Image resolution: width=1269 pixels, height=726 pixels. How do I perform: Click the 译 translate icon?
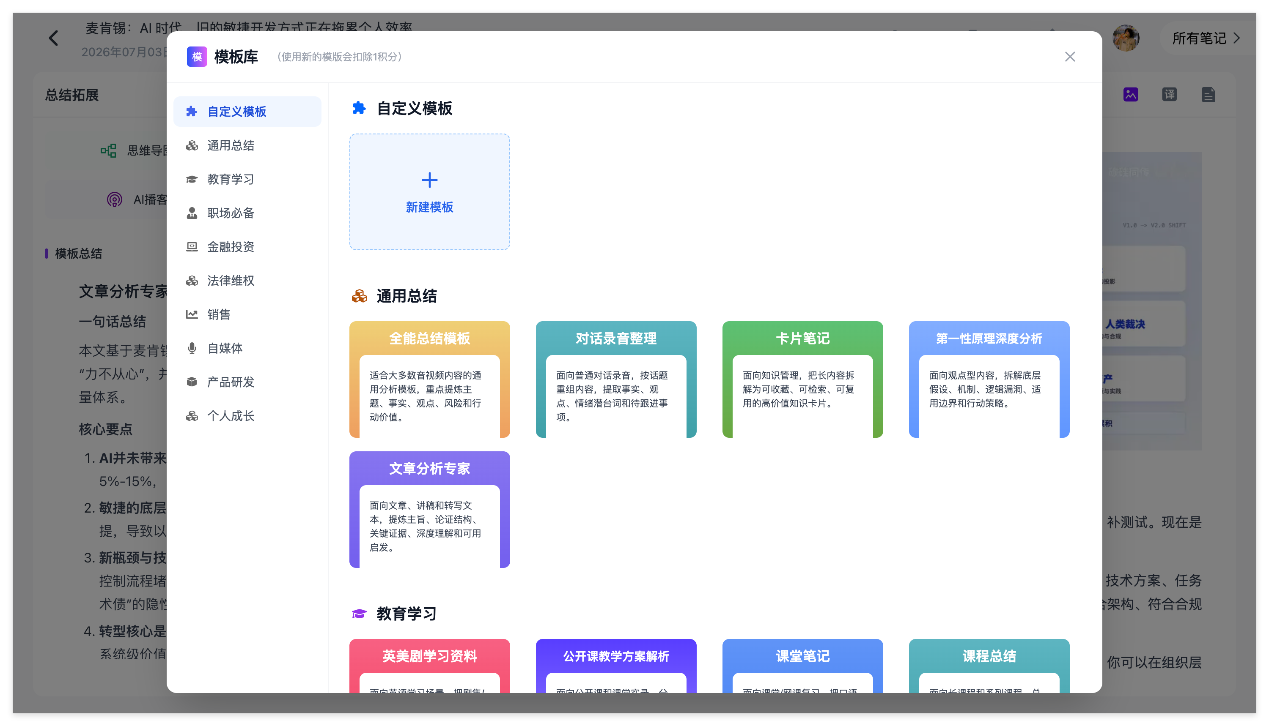[x=1169, y=94]
